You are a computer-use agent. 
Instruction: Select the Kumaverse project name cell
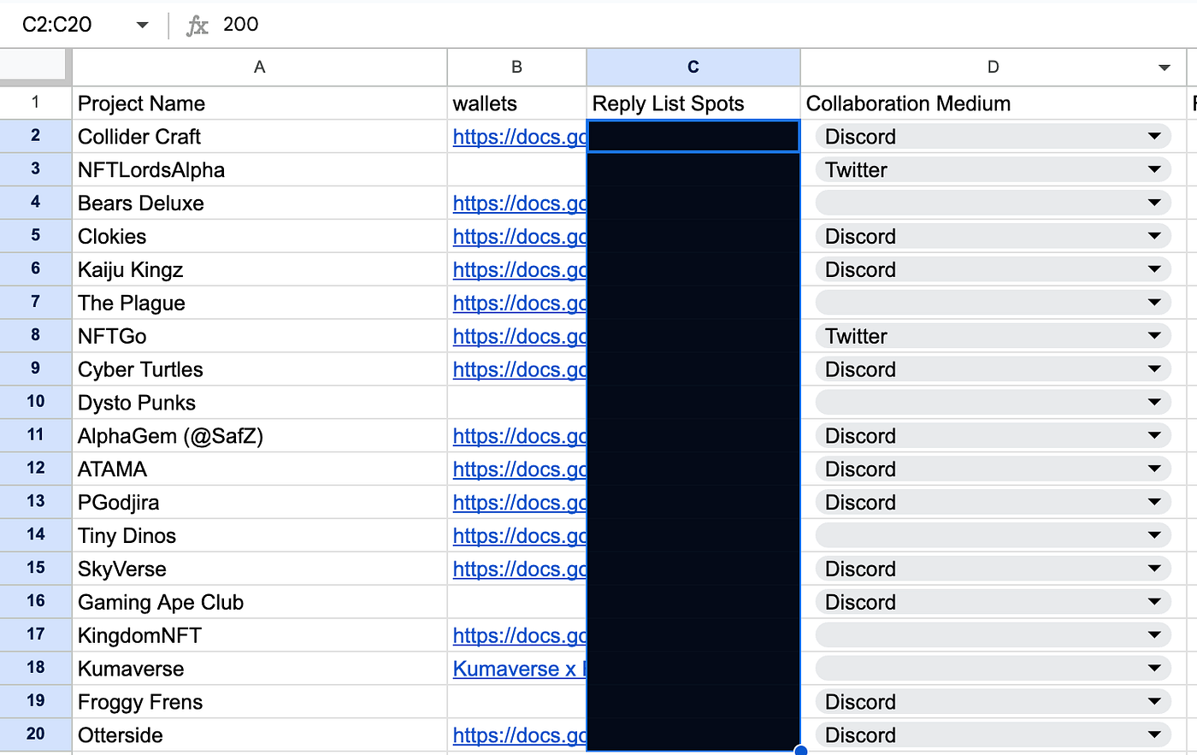pyautogui.click(x=260, y=669)
